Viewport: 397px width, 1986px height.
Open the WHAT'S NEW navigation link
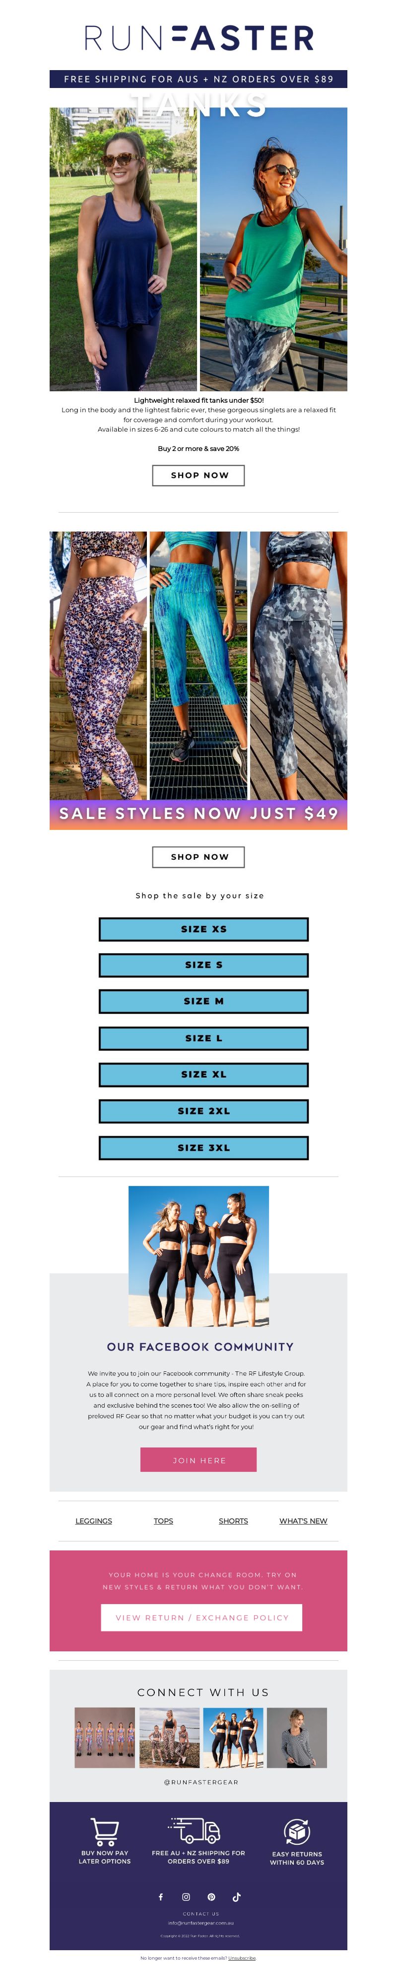click(x=303, y=1521)
